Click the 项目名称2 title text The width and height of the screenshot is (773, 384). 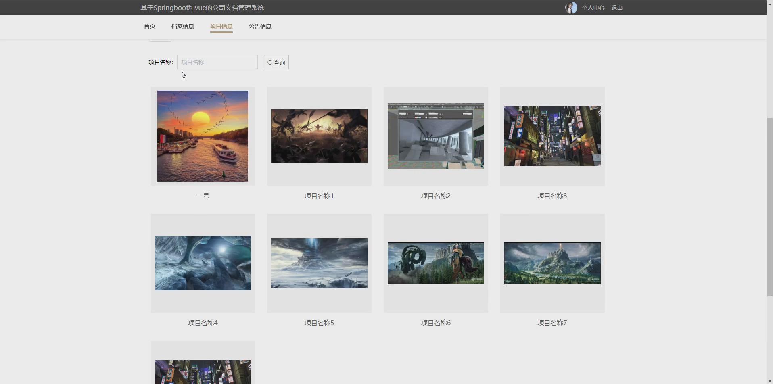436,196
